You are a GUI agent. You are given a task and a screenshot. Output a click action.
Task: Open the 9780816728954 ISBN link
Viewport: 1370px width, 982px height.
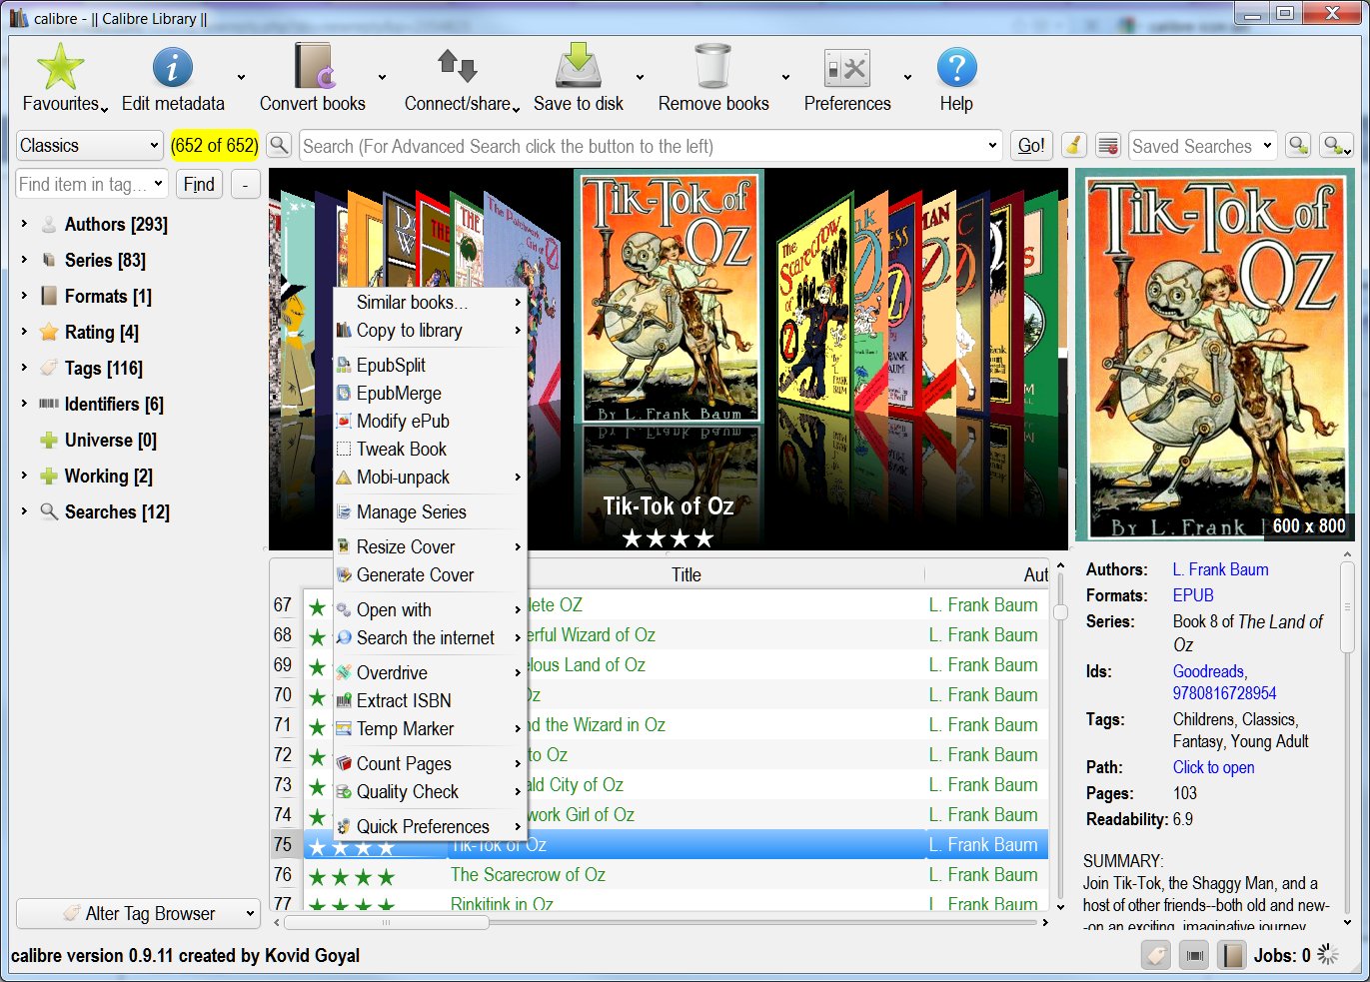[1225, 693]
